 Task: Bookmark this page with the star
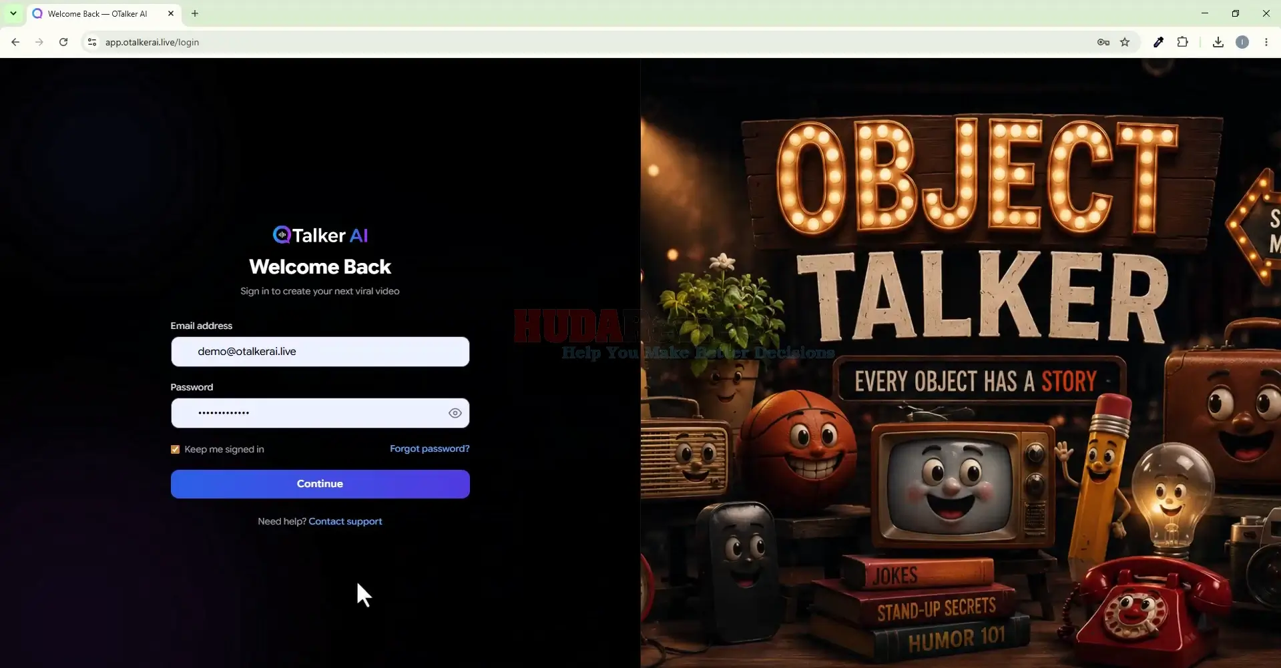pos(1125,42)
